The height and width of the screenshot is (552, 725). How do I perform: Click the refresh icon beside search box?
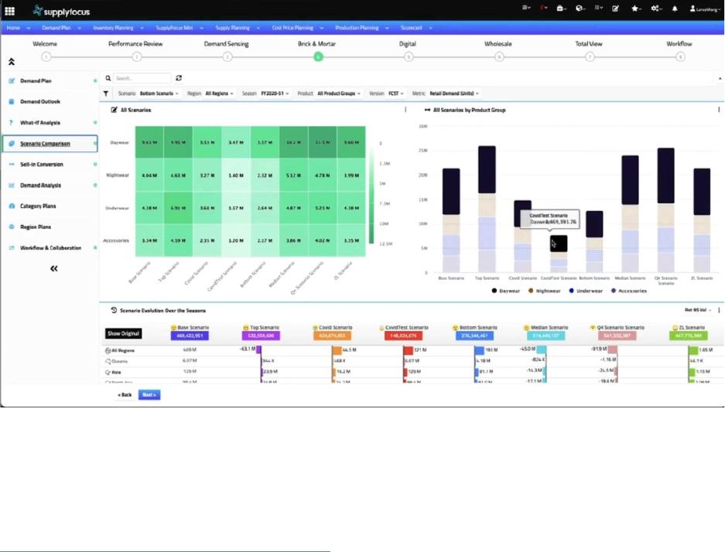(179, 78)
